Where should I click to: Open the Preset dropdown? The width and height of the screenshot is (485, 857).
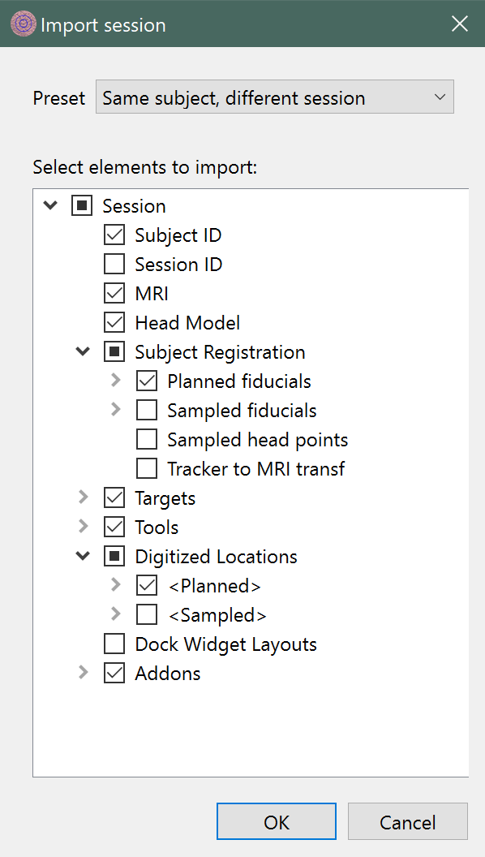pos(275,97)
